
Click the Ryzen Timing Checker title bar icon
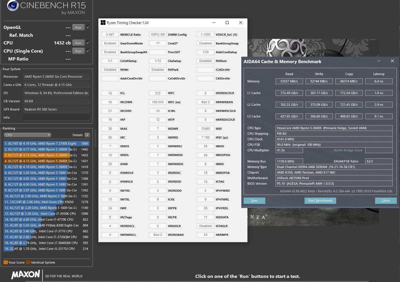[x=103, y=23]
